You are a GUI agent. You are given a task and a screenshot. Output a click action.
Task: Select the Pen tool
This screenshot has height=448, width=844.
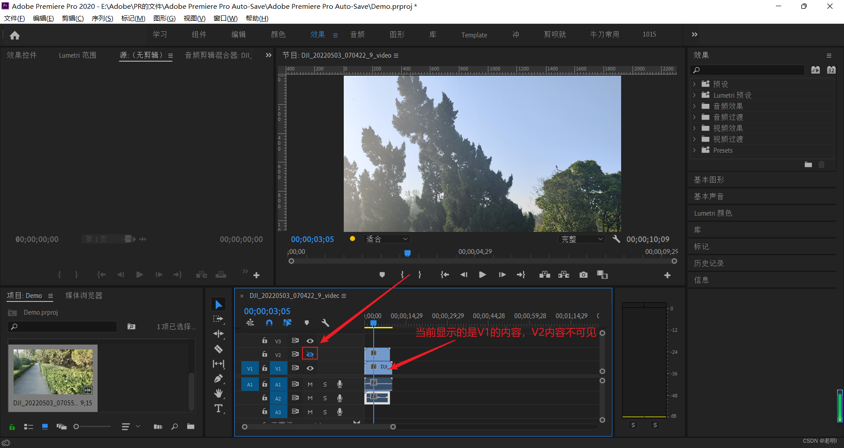coord(218,378)
